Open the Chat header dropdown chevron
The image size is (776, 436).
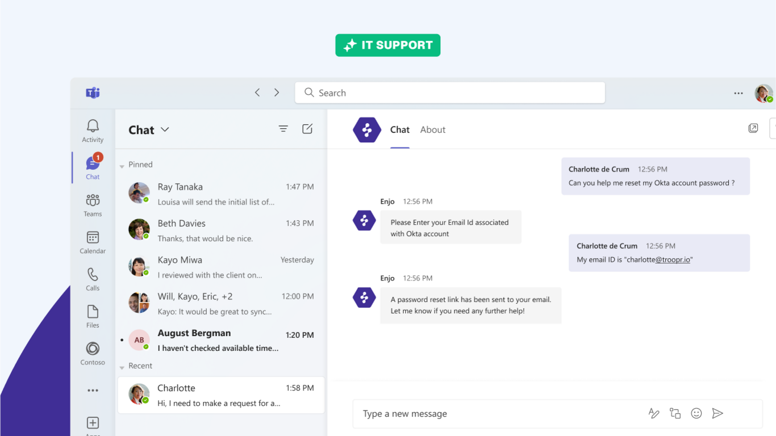(x=165, y=129)
